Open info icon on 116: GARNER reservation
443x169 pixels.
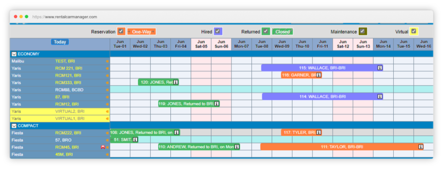point(319,75)
